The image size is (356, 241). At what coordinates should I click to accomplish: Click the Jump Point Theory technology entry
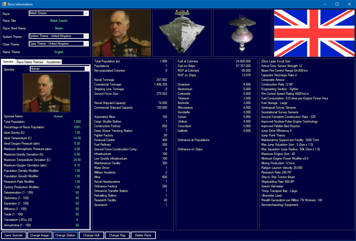pos(273,135)
